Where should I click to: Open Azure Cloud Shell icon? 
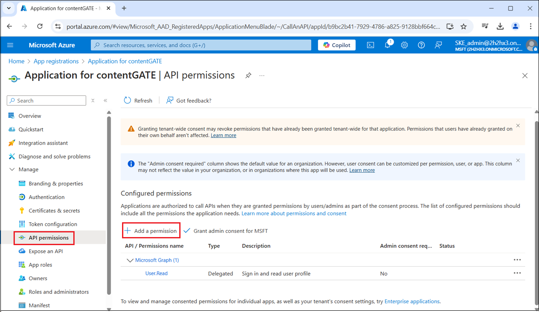(370, 45)
